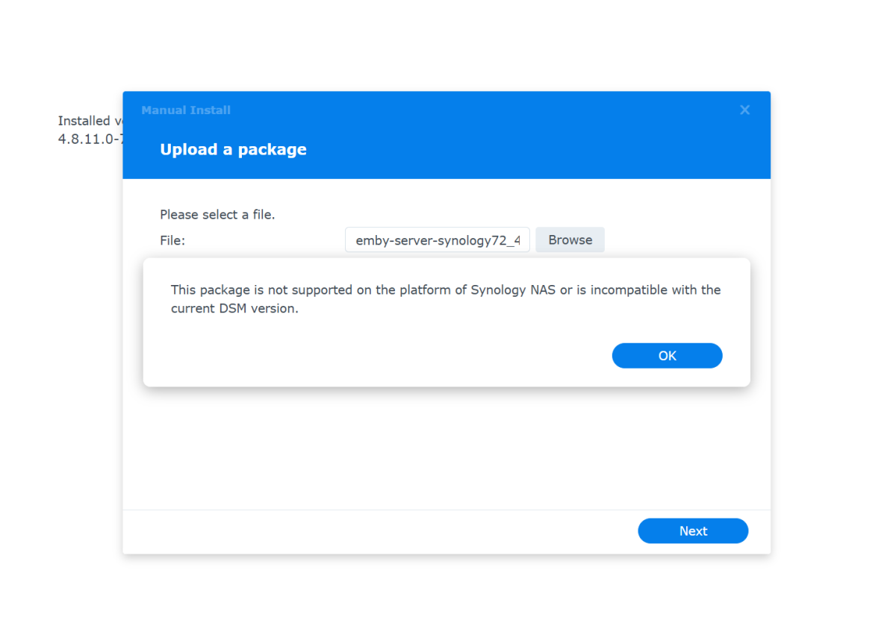Focus the emby-server-synology72 file field
This screenshot has height=620, width=896.
438,240
